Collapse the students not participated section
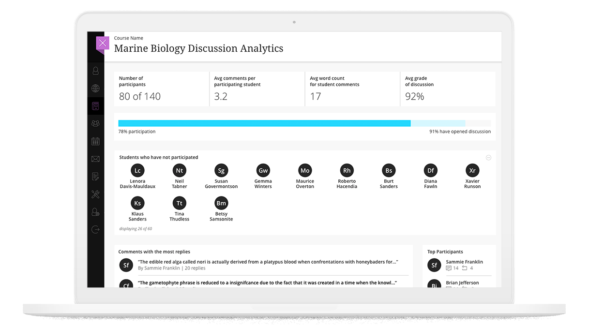 point(488,157)
